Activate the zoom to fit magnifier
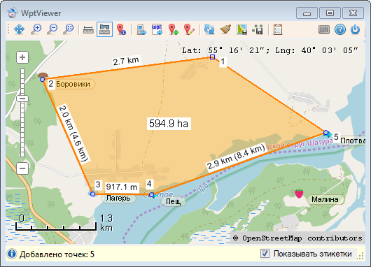Screen dimensions: 371x267 click(x=69, y=29)
